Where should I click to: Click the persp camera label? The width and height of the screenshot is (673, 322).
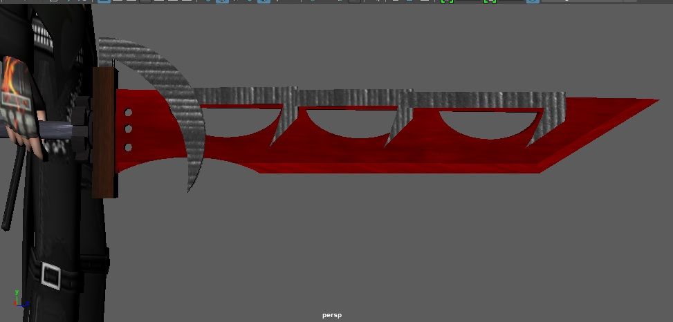332,315
